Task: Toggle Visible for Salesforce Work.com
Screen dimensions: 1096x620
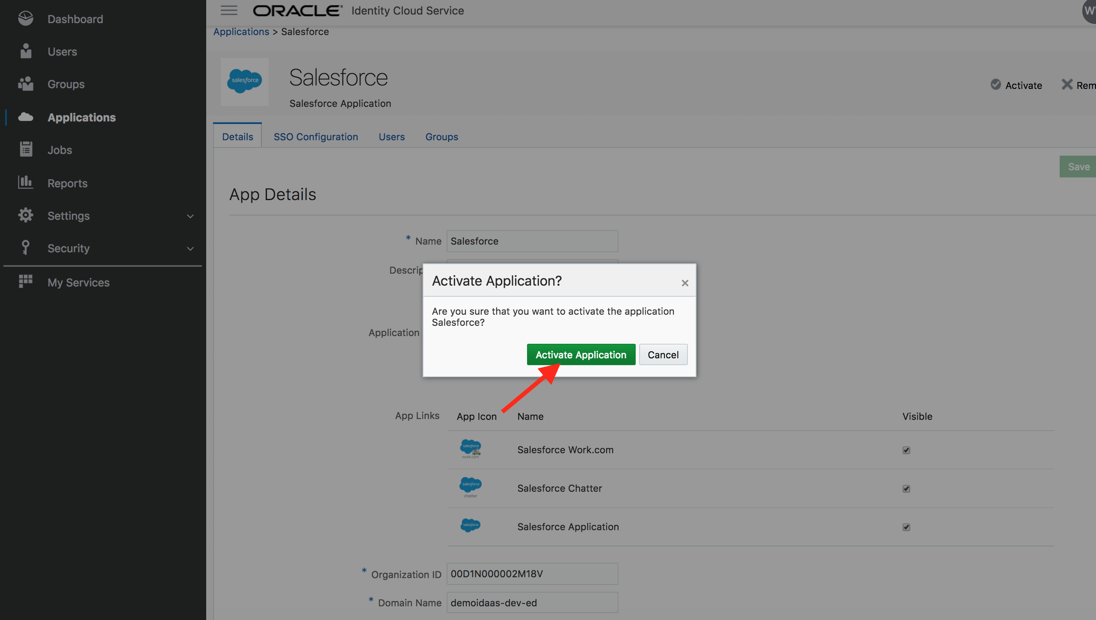Action: 906,450
